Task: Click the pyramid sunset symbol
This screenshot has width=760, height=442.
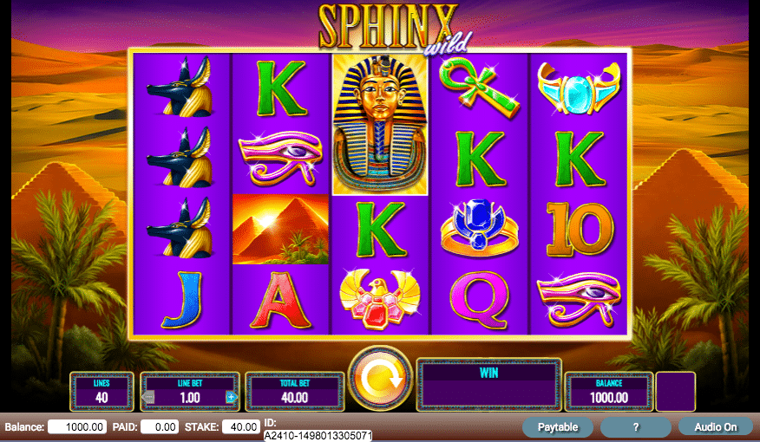Action: (280, 229)
